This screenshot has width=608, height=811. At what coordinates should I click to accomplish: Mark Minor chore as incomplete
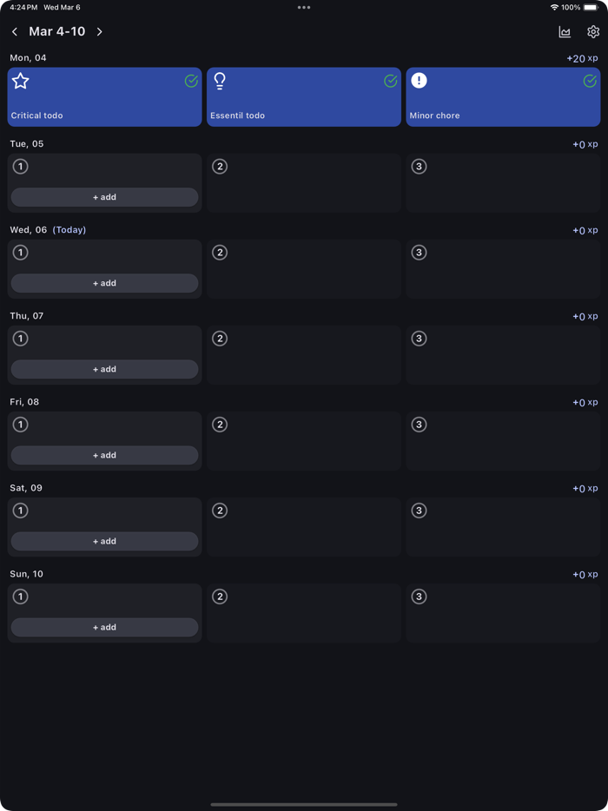(x=590, y=81)
